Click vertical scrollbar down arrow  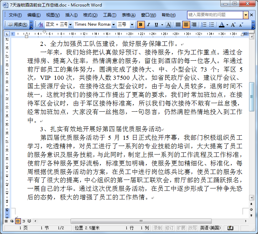click(x=251, y=197)
